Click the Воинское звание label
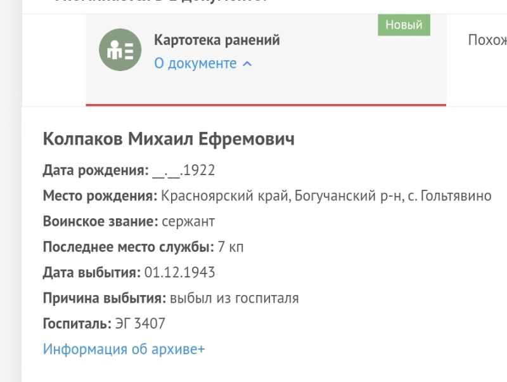This screenshot has height=382, width=507. 99,221
